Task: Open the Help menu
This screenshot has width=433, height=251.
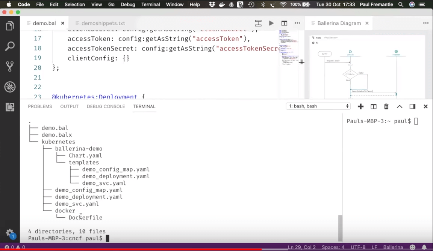Action: coord(194,4)
